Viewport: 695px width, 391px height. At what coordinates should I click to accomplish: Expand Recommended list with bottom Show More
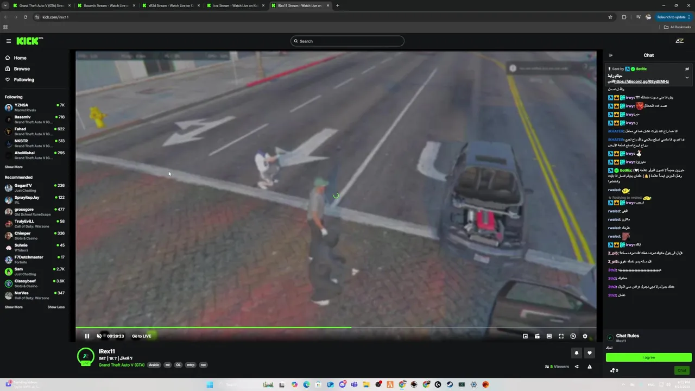click(14, 307)
